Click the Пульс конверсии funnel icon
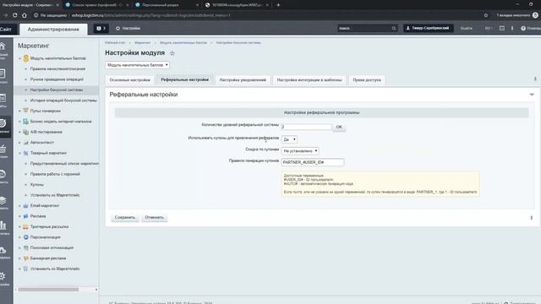This screenshot has width=541, height=304. coord(25,111)
